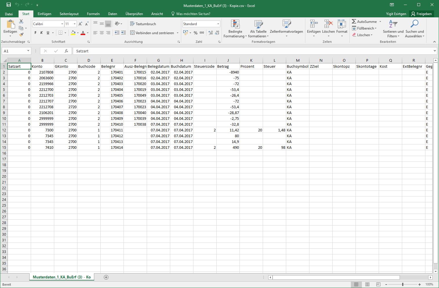This screenshot has width=439, height=288.
Task: Click the increase indent icon
Action: coord(124,33)
